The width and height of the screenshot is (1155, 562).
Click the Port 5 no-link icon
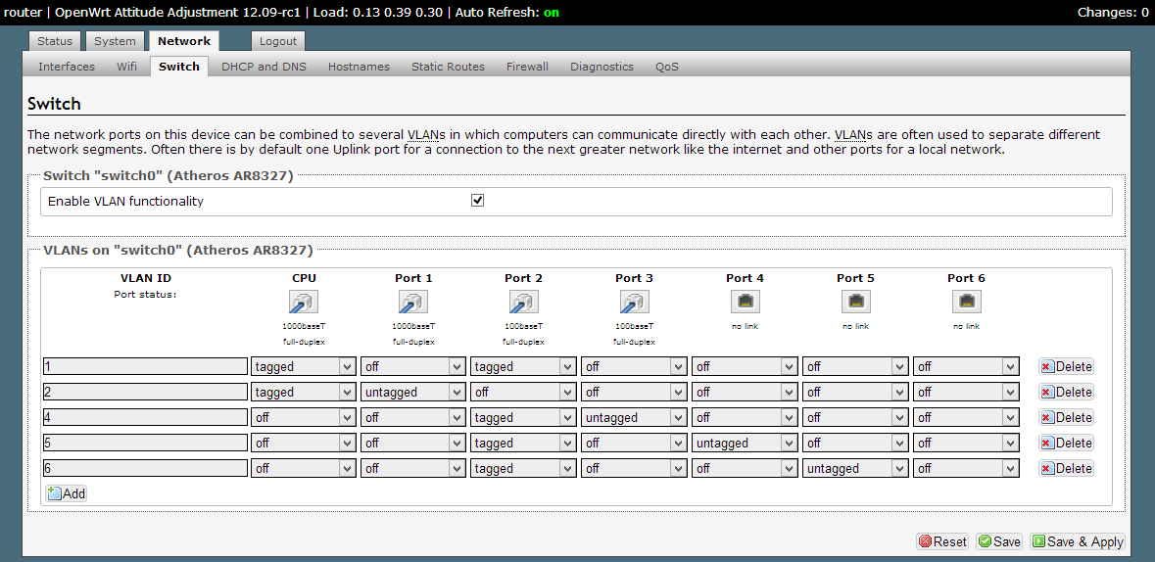(x=855, y=302)
